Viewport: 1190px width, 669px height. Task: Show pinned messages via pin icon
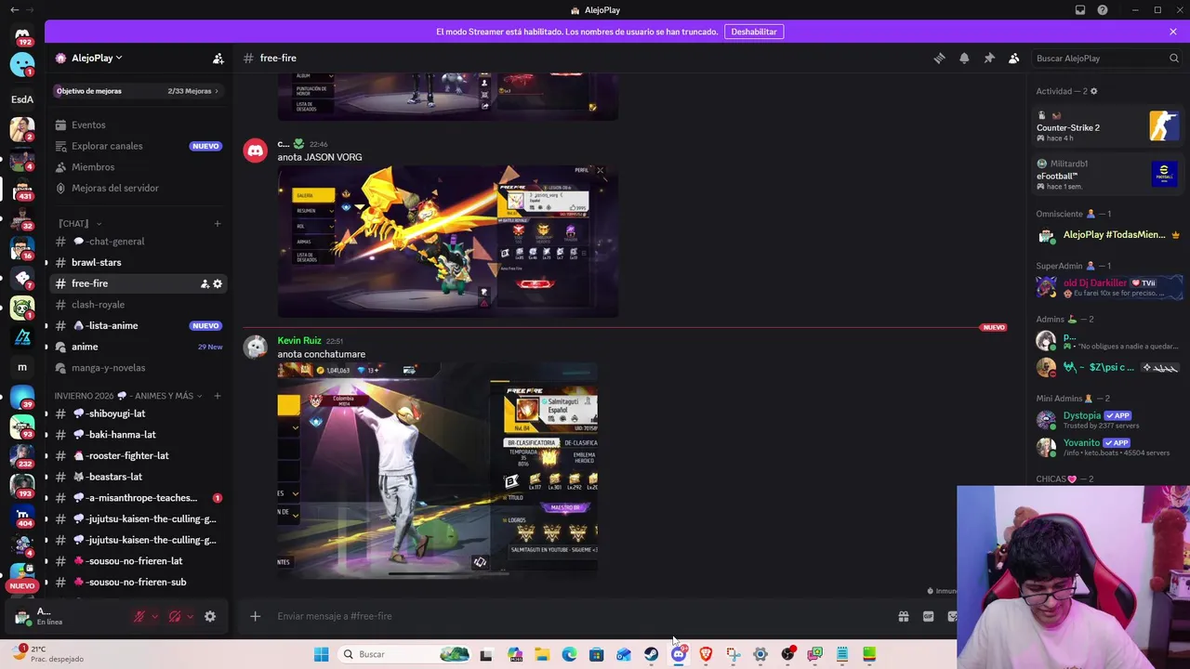[989, 58]
